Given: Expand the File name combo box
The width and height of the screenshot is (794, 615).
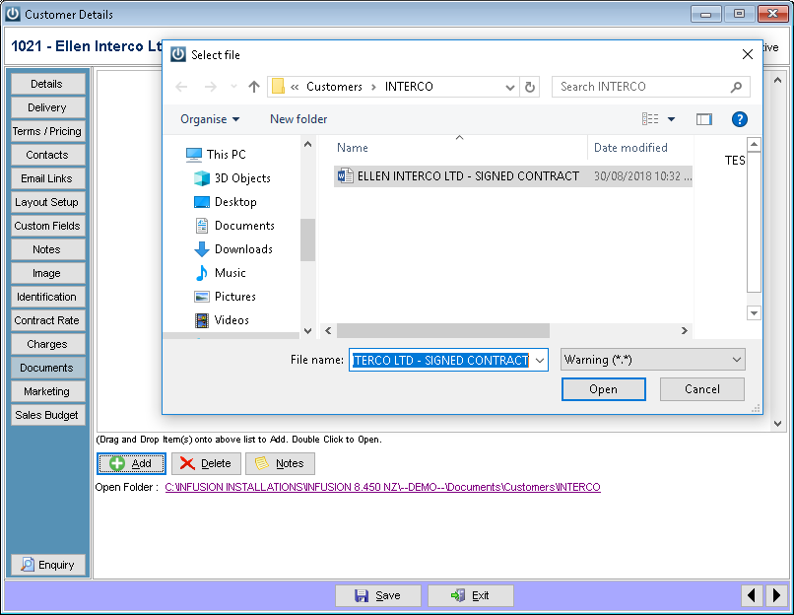Looking at the screenshot, I should click(x=537, y=360).
